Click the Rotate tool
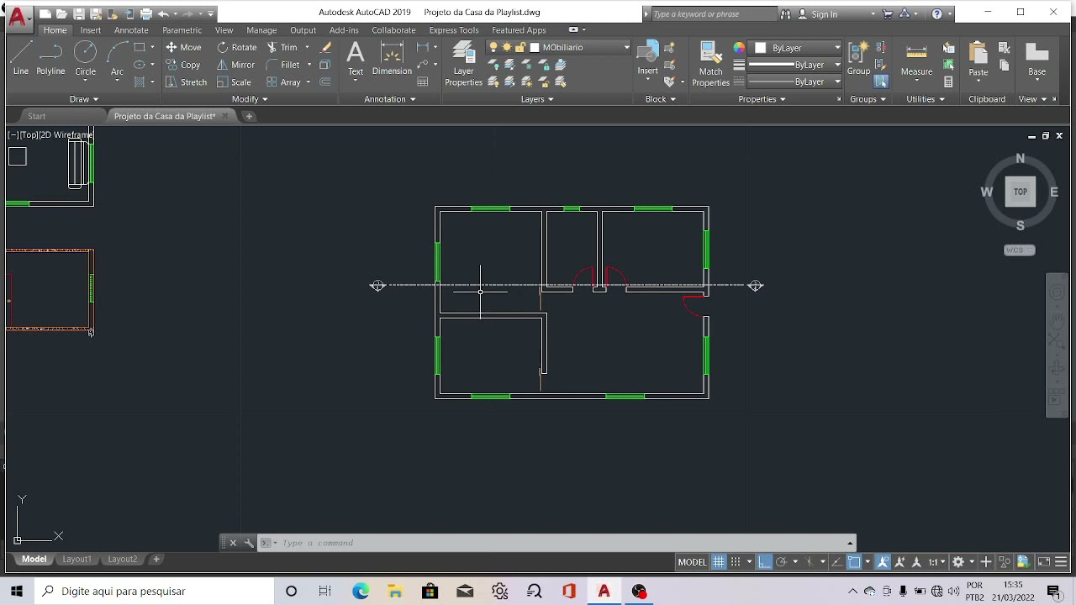The image size is (1076, 605). (x=237, y=47)
